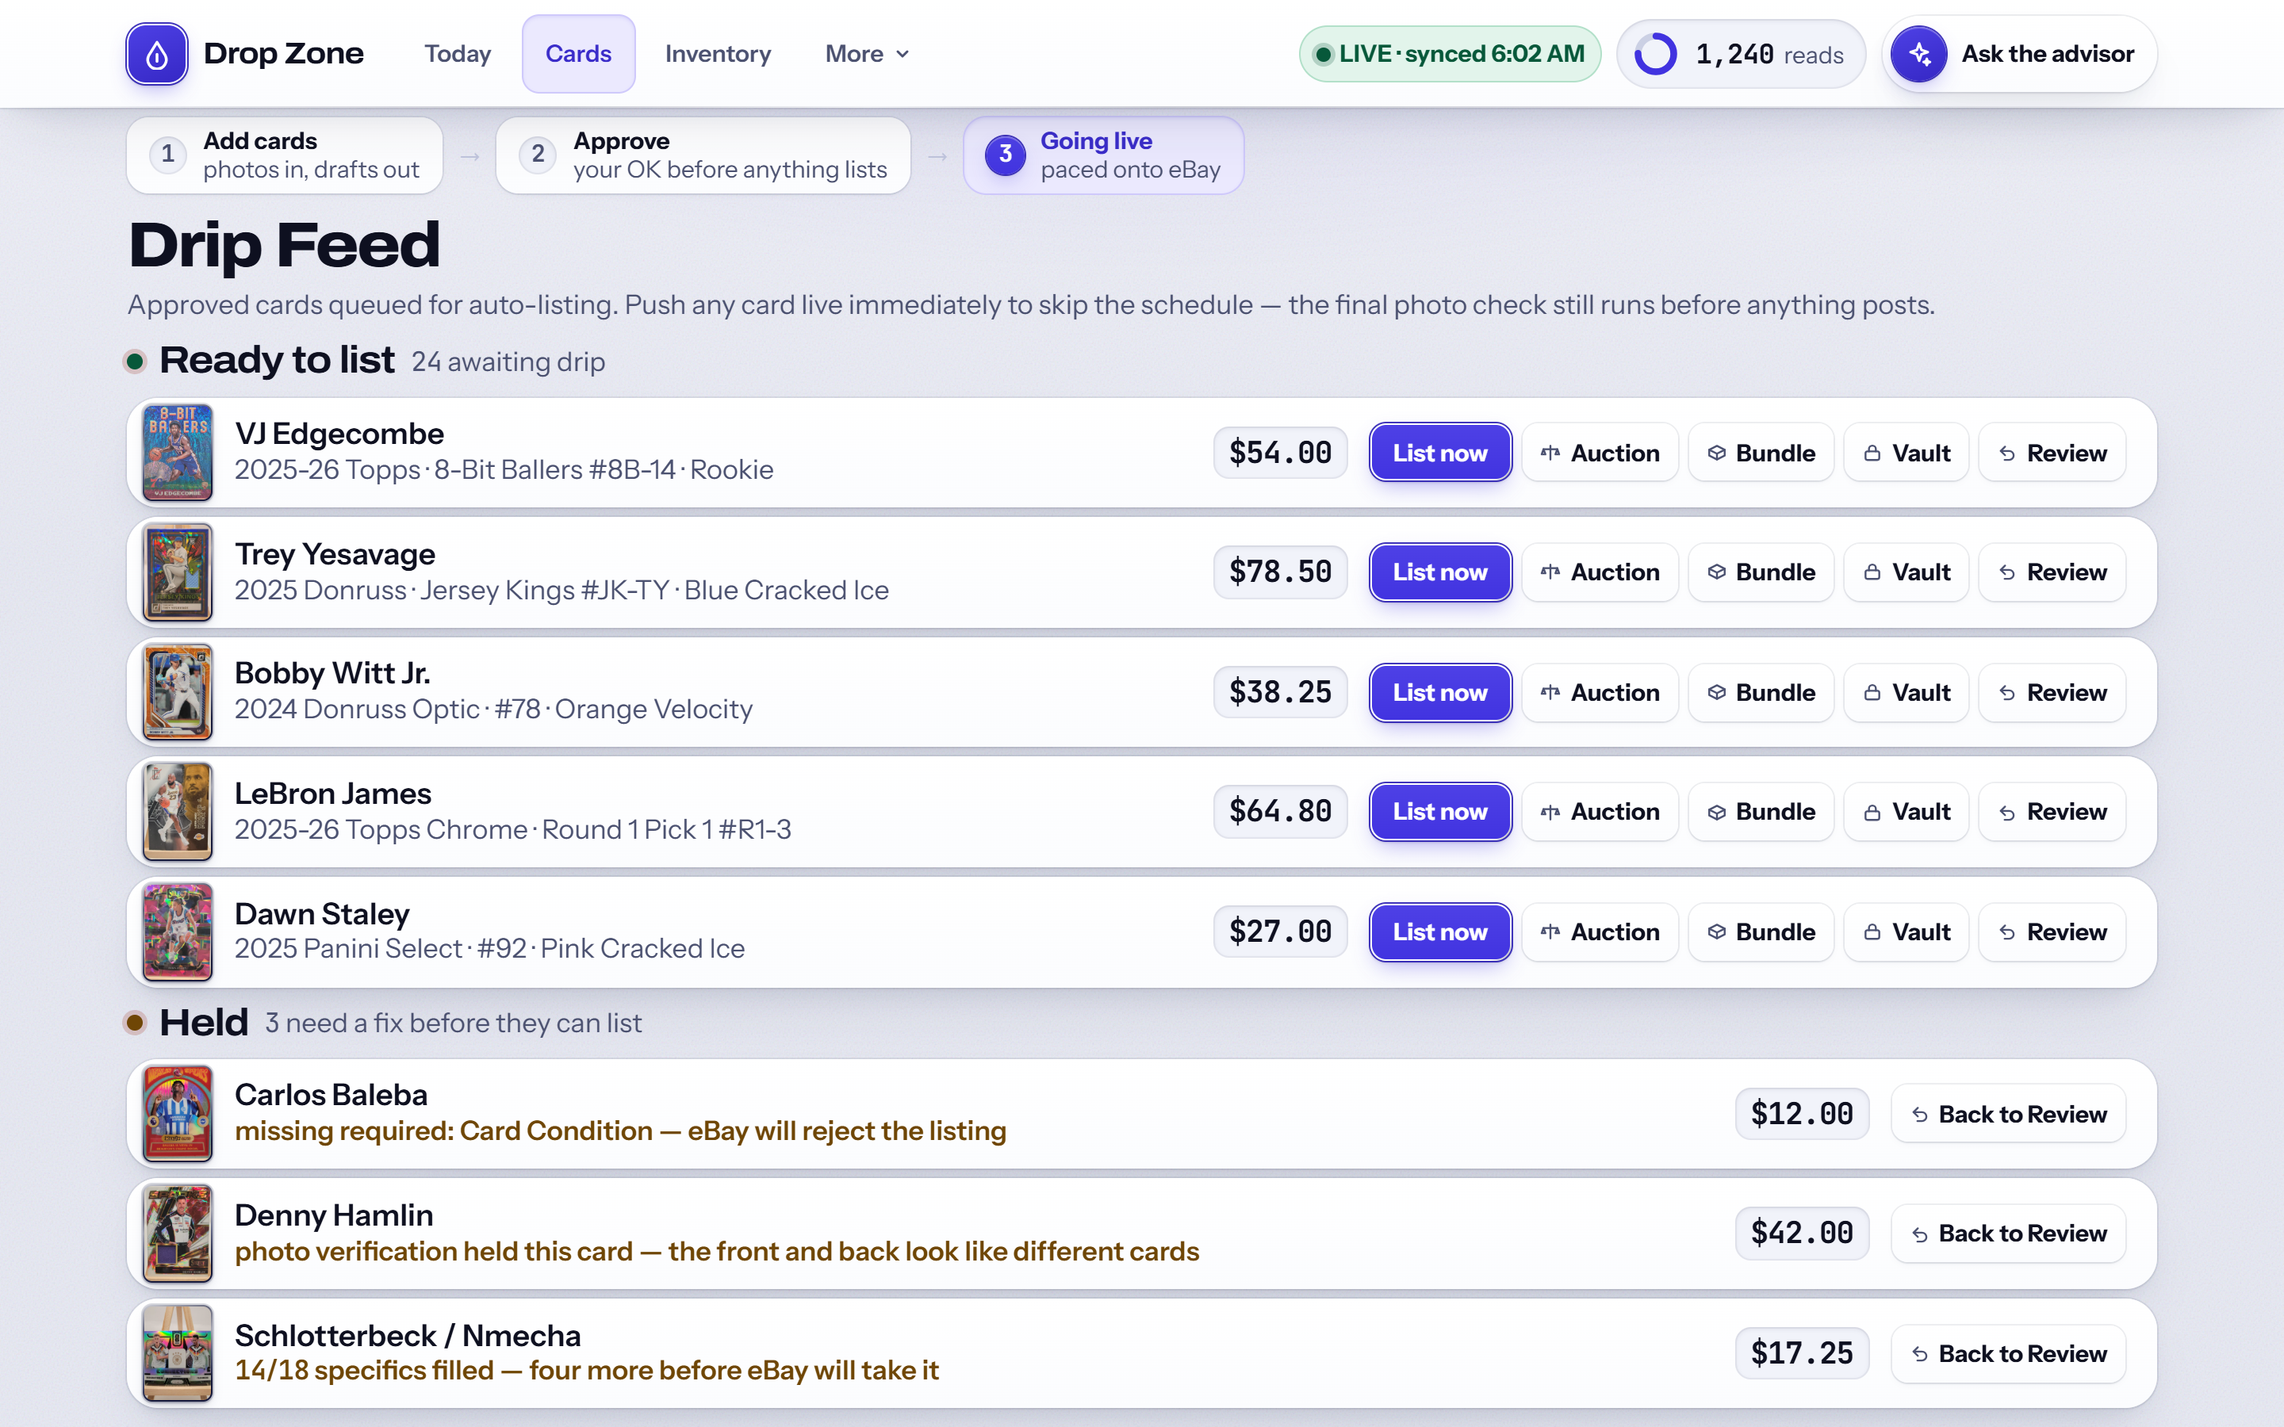Open Trey Yesavage card thumbnail

tap(178, 572)
